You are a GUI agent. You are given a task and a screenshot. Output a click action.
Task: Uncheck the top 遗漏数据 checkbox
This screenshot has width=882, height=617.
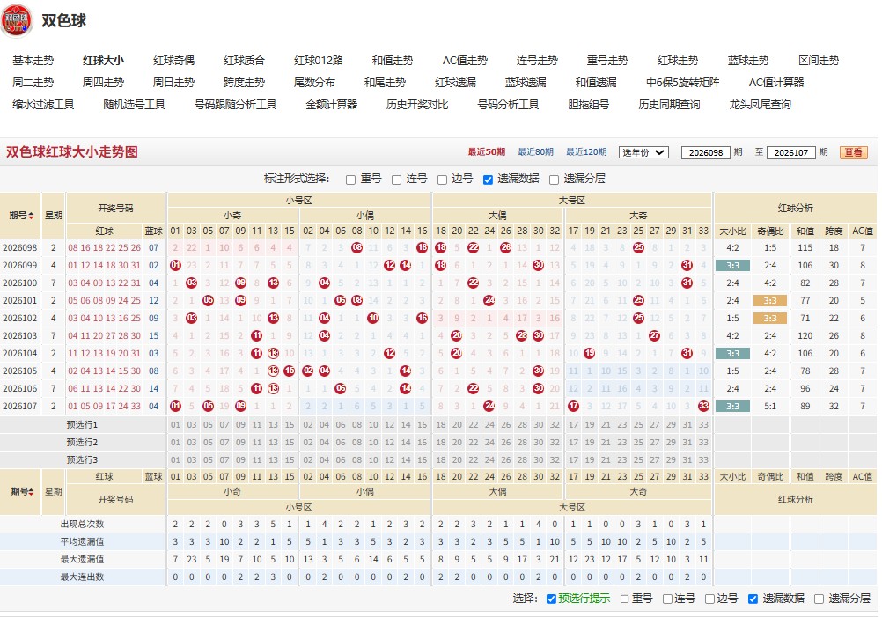488,180
